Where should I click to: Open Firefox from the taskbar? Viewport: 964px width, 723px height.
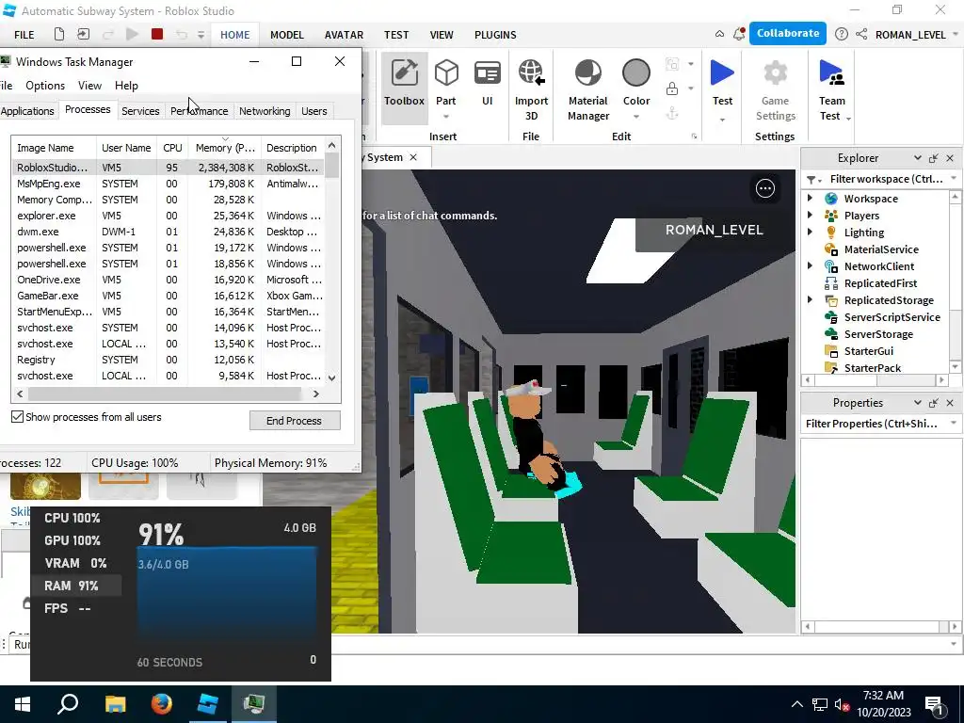[162, 704]
